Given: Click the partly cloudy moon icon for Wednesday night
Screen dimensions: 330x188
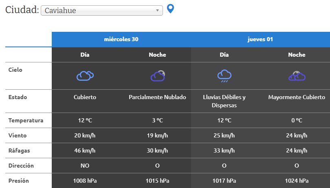Looking at the screenshot, I should click(158, 75).
